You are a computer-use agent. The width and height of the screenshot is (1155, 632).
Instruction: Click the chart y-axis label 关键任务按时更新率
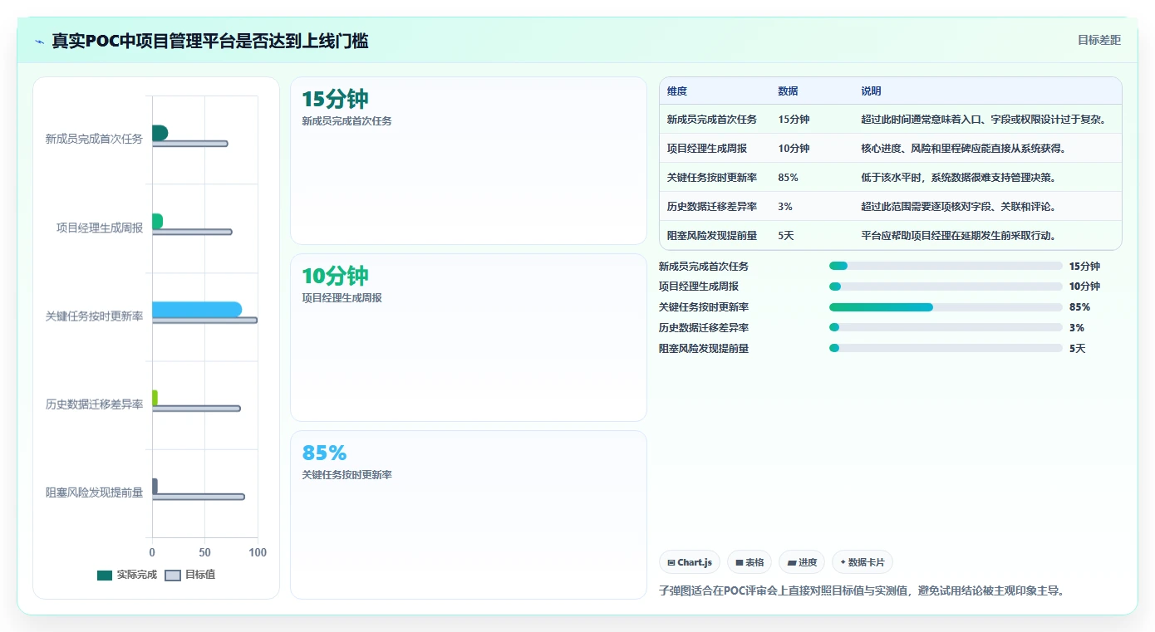tap(94, 316)
